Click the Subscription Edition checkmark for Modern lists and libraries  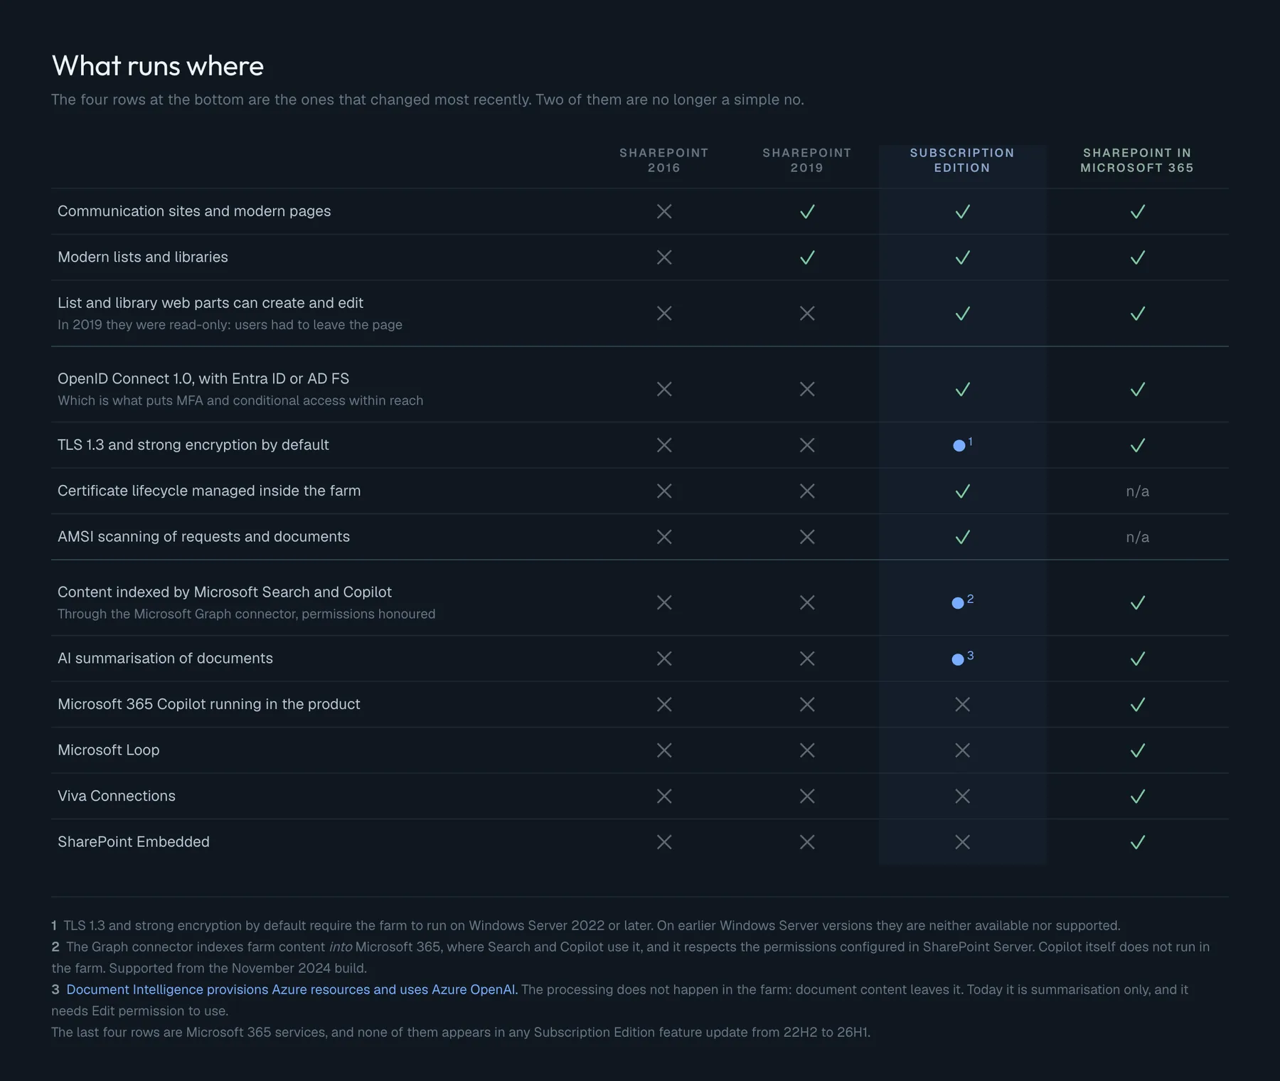(x=962, y=257)
